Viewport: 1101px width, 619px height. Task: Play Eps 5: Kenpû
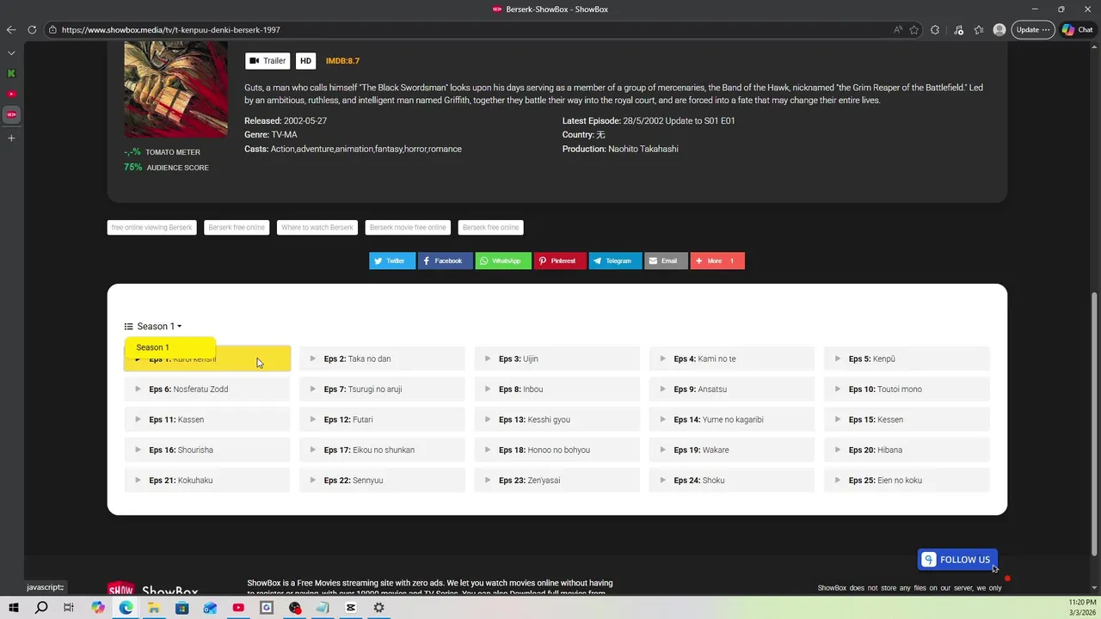pos(907,359)
